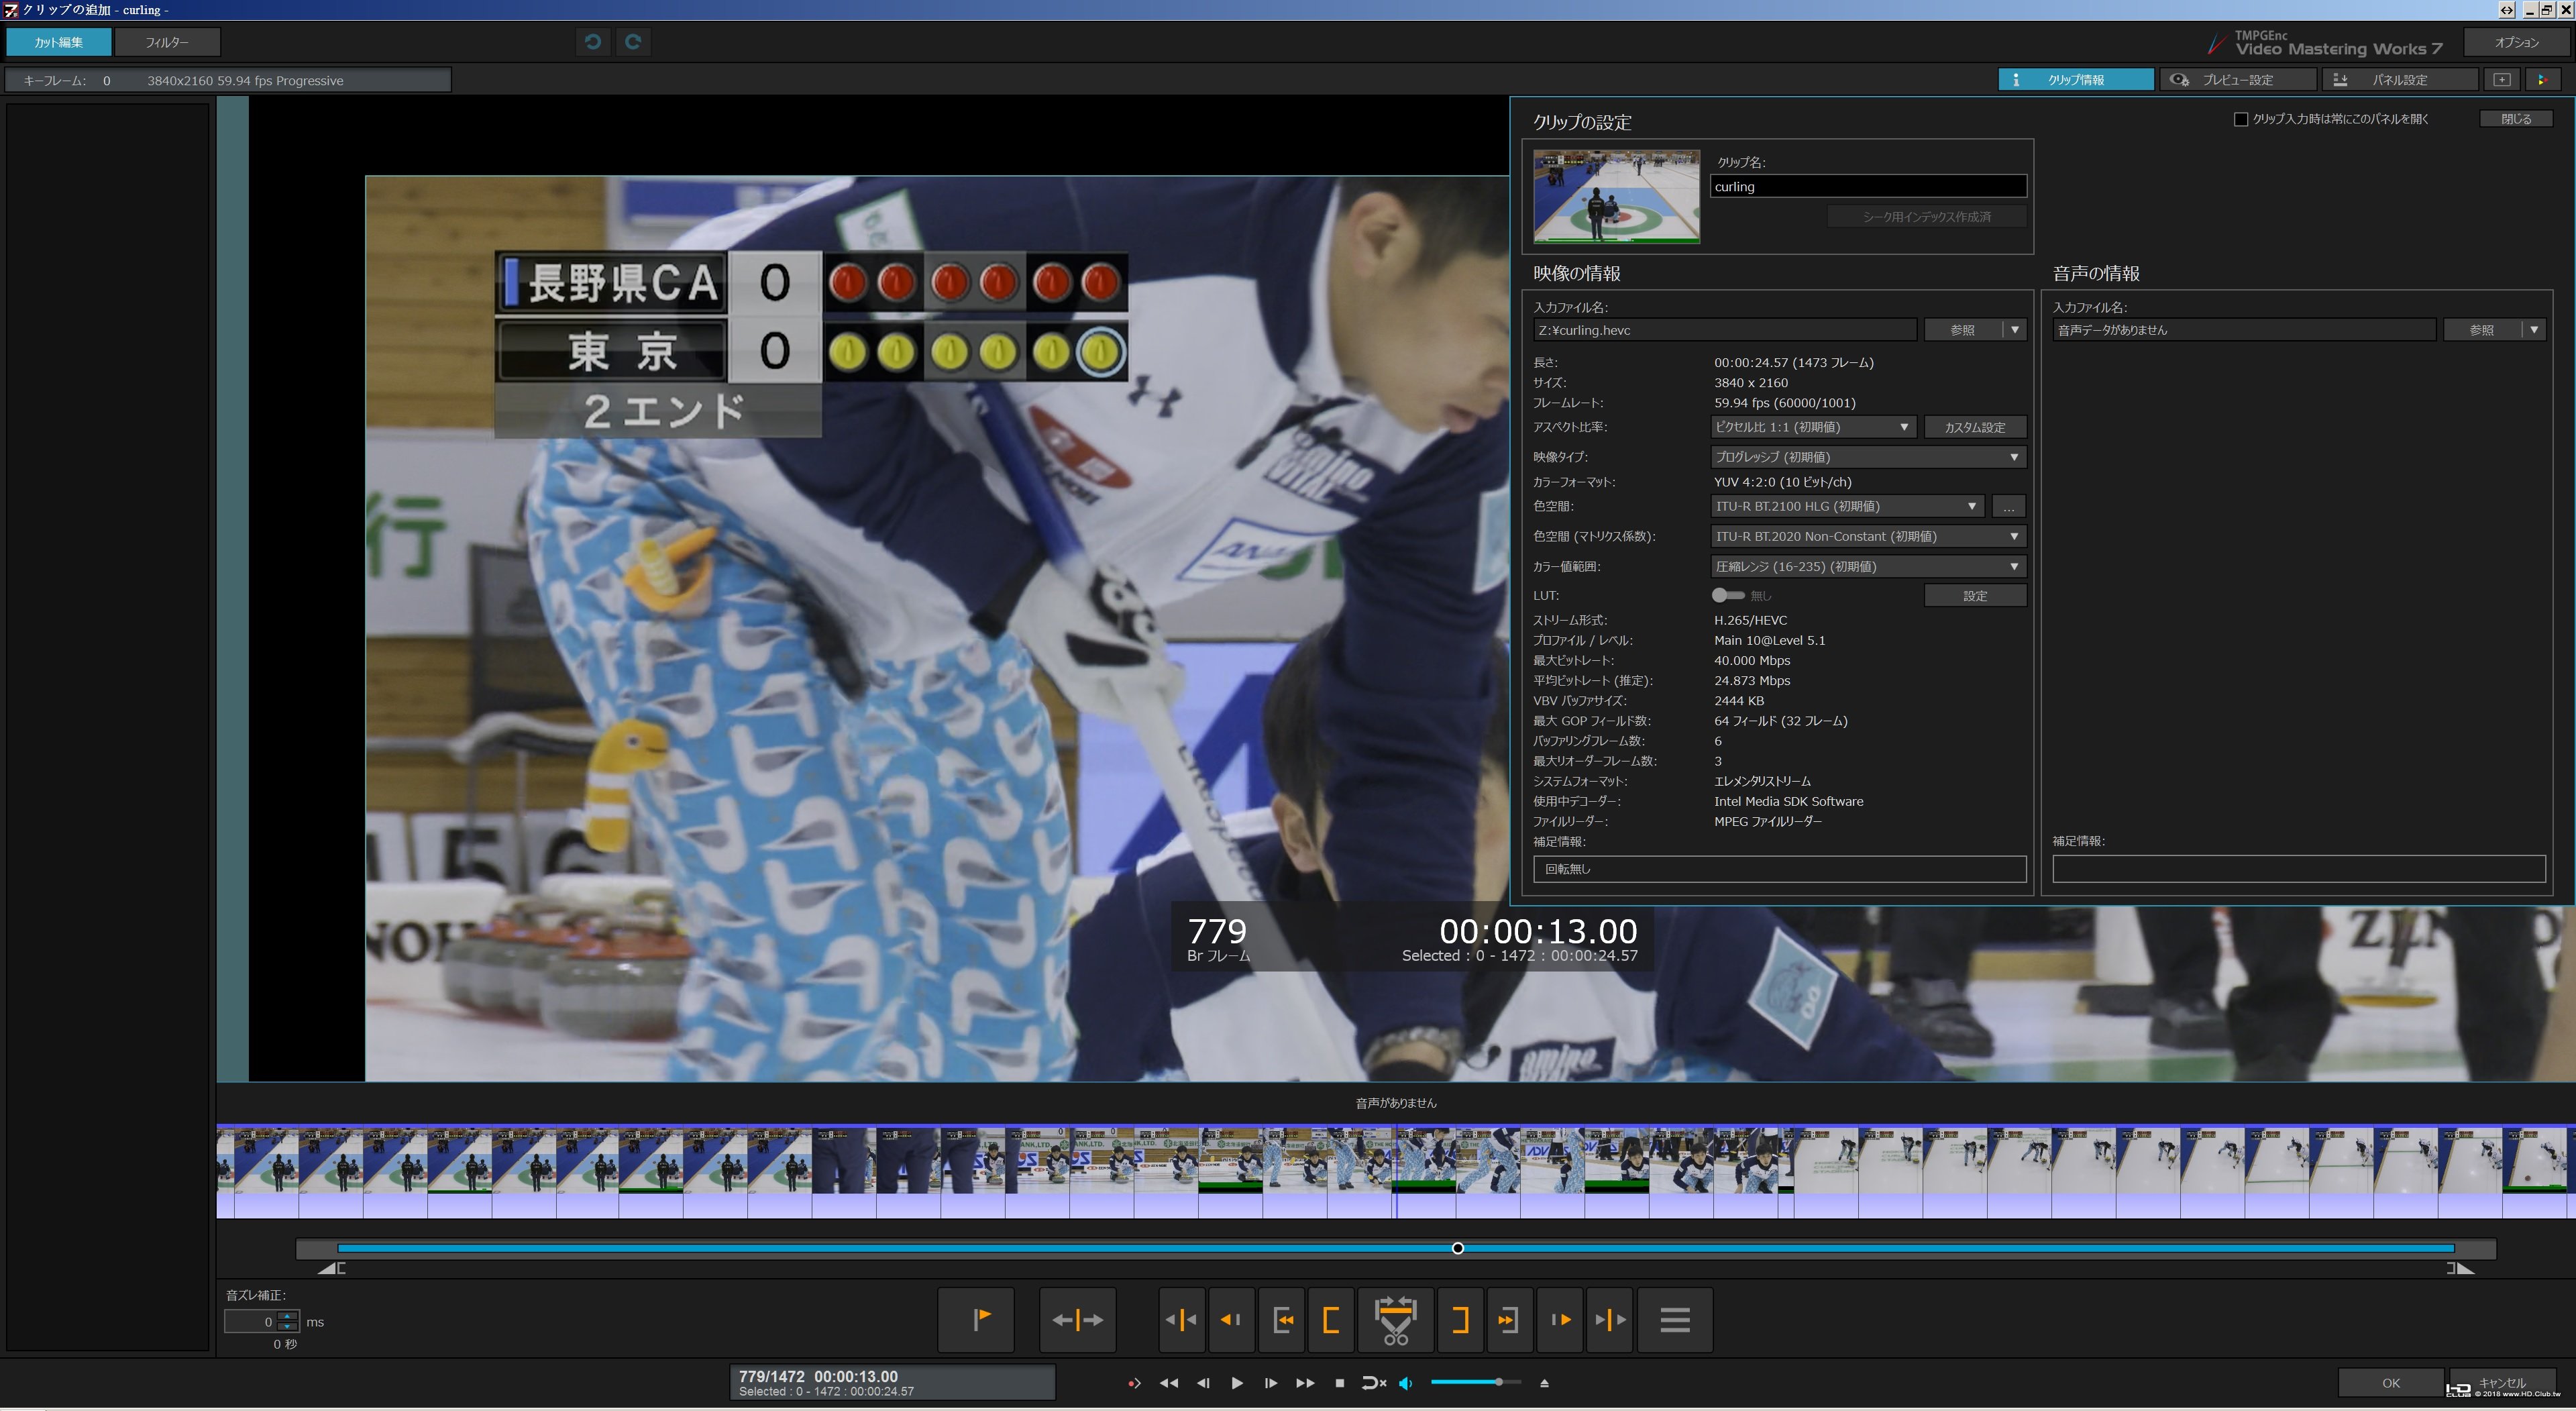Expand the ITU-R BT.2100 HLG color space dropdown
2576x1411 pixels.
1846,506
